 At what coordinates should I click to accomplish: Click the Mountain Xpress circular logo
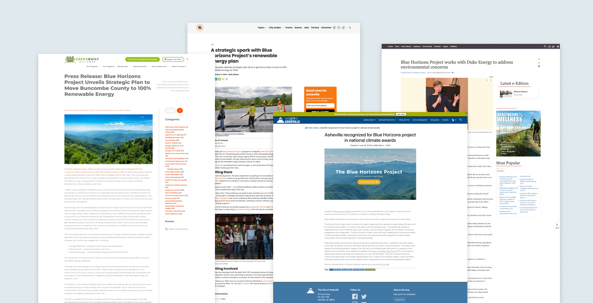(x=199, y=28)
